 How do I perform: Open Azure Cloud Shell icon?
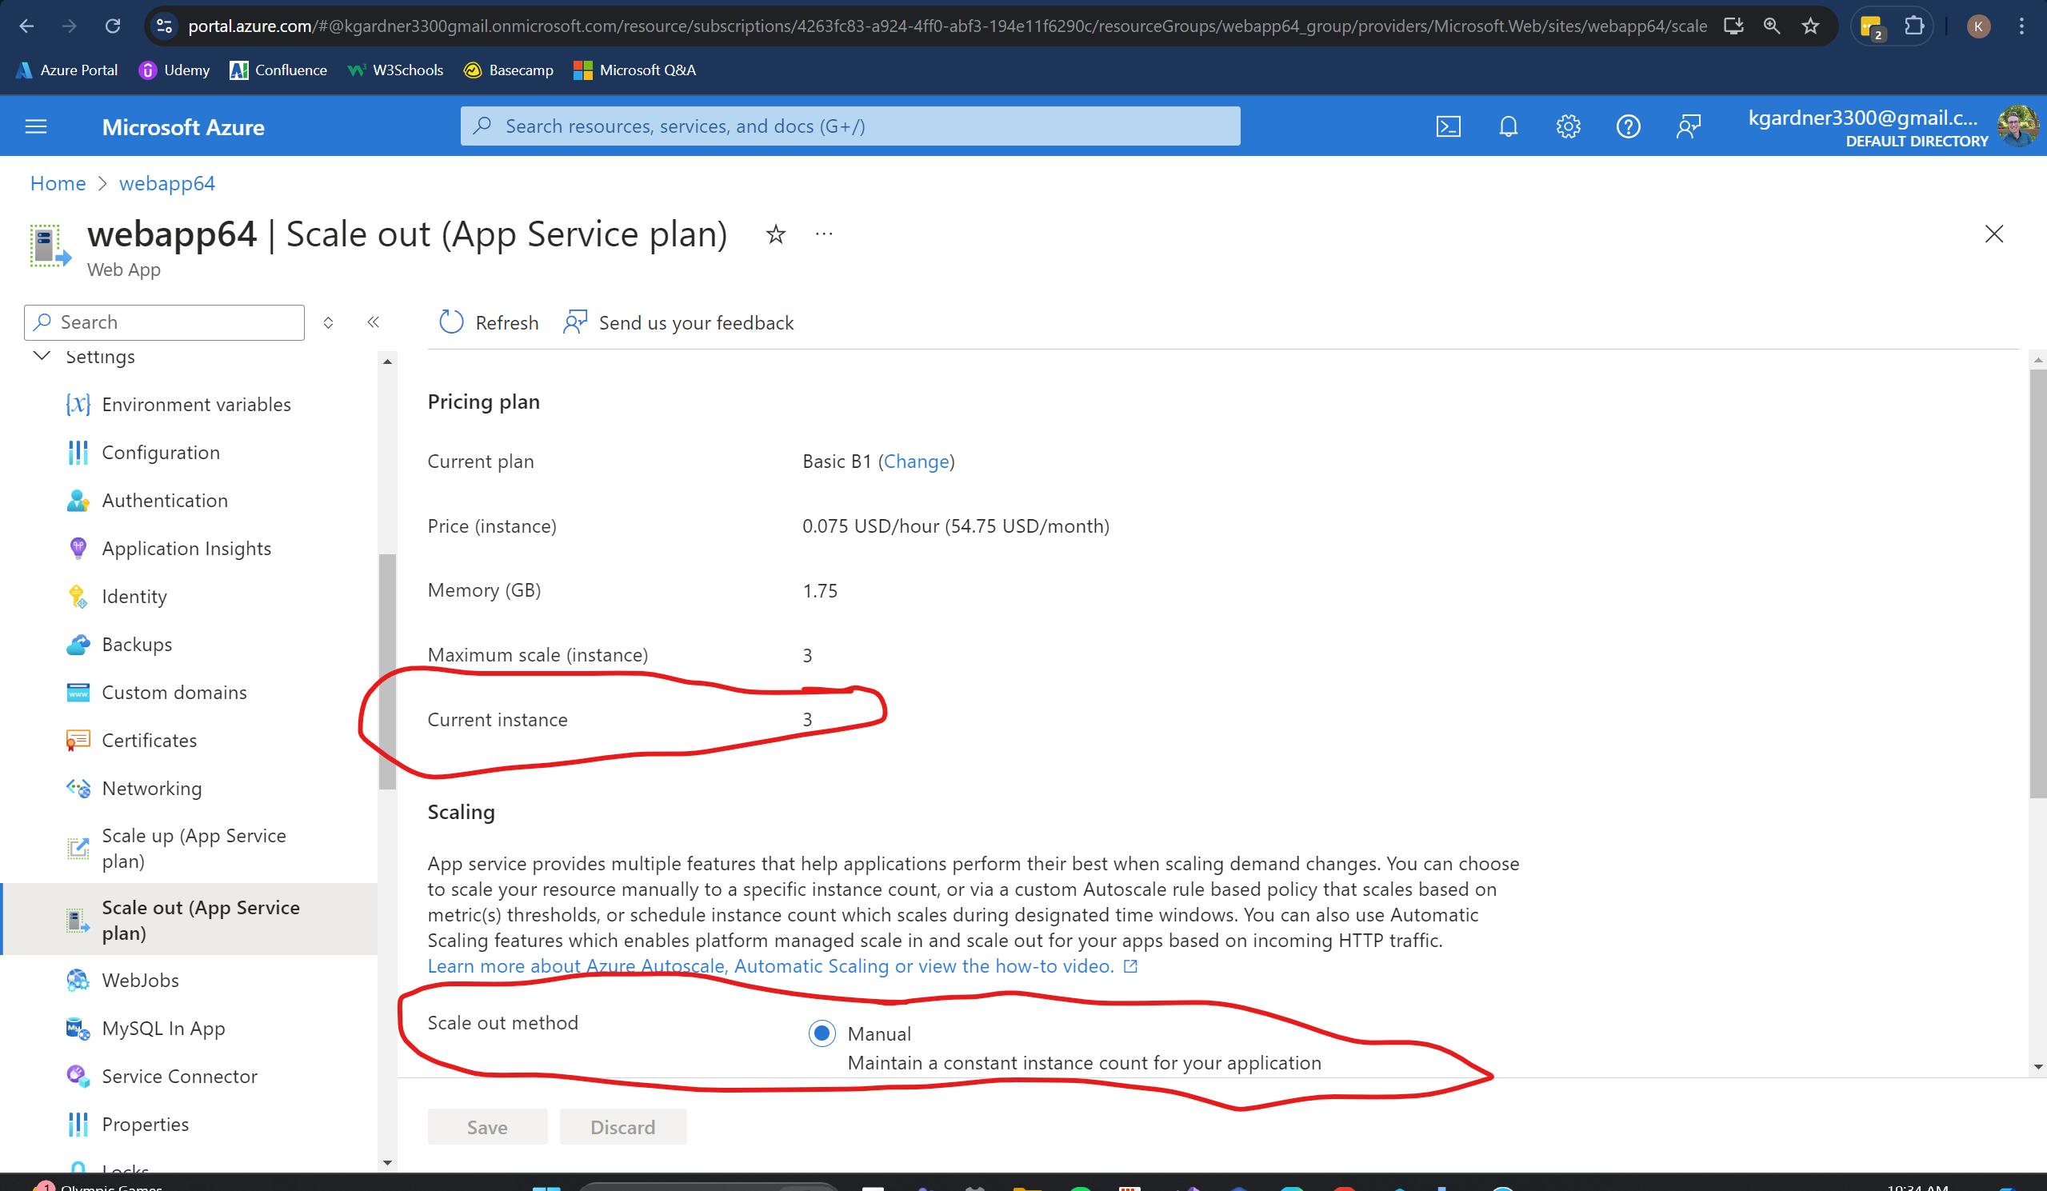1449,126
